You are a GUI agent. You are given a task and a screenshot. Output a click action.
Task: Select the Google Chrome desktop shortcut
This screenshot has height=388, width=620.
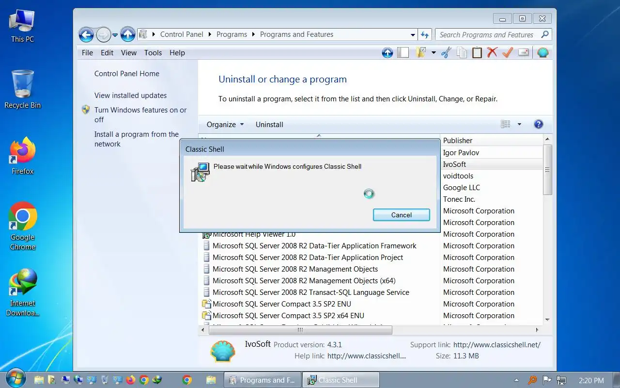tap(22, 226)
